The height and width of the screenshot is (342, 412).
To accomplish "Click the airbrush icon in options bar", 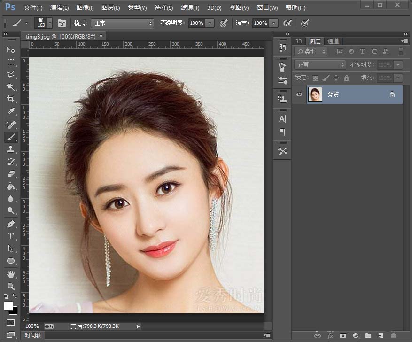I will 288,23.
